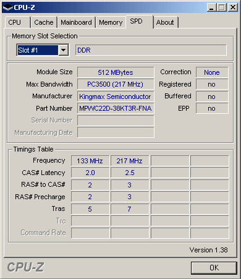Close the CPU-Z window
Screen dimensions: 241x279
point(233,7)
